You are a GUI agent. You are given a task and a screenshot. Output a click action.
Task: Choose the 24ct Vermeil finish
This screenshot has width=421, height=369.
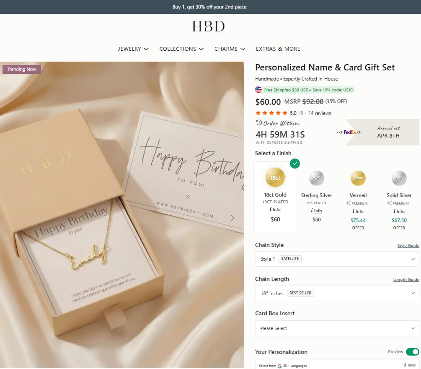(x=358, y=178)
